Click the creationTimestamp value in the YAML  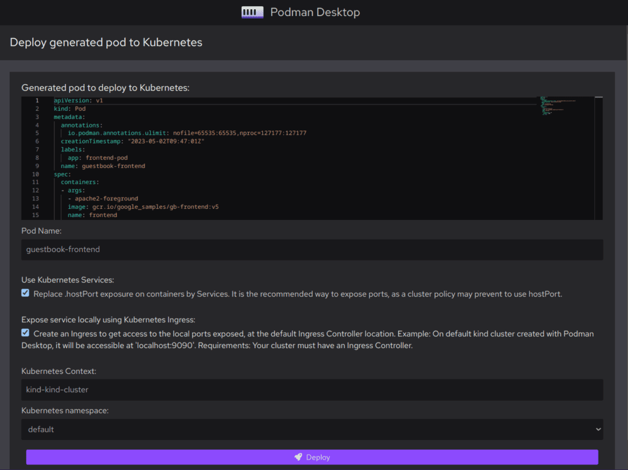[166, 141]
